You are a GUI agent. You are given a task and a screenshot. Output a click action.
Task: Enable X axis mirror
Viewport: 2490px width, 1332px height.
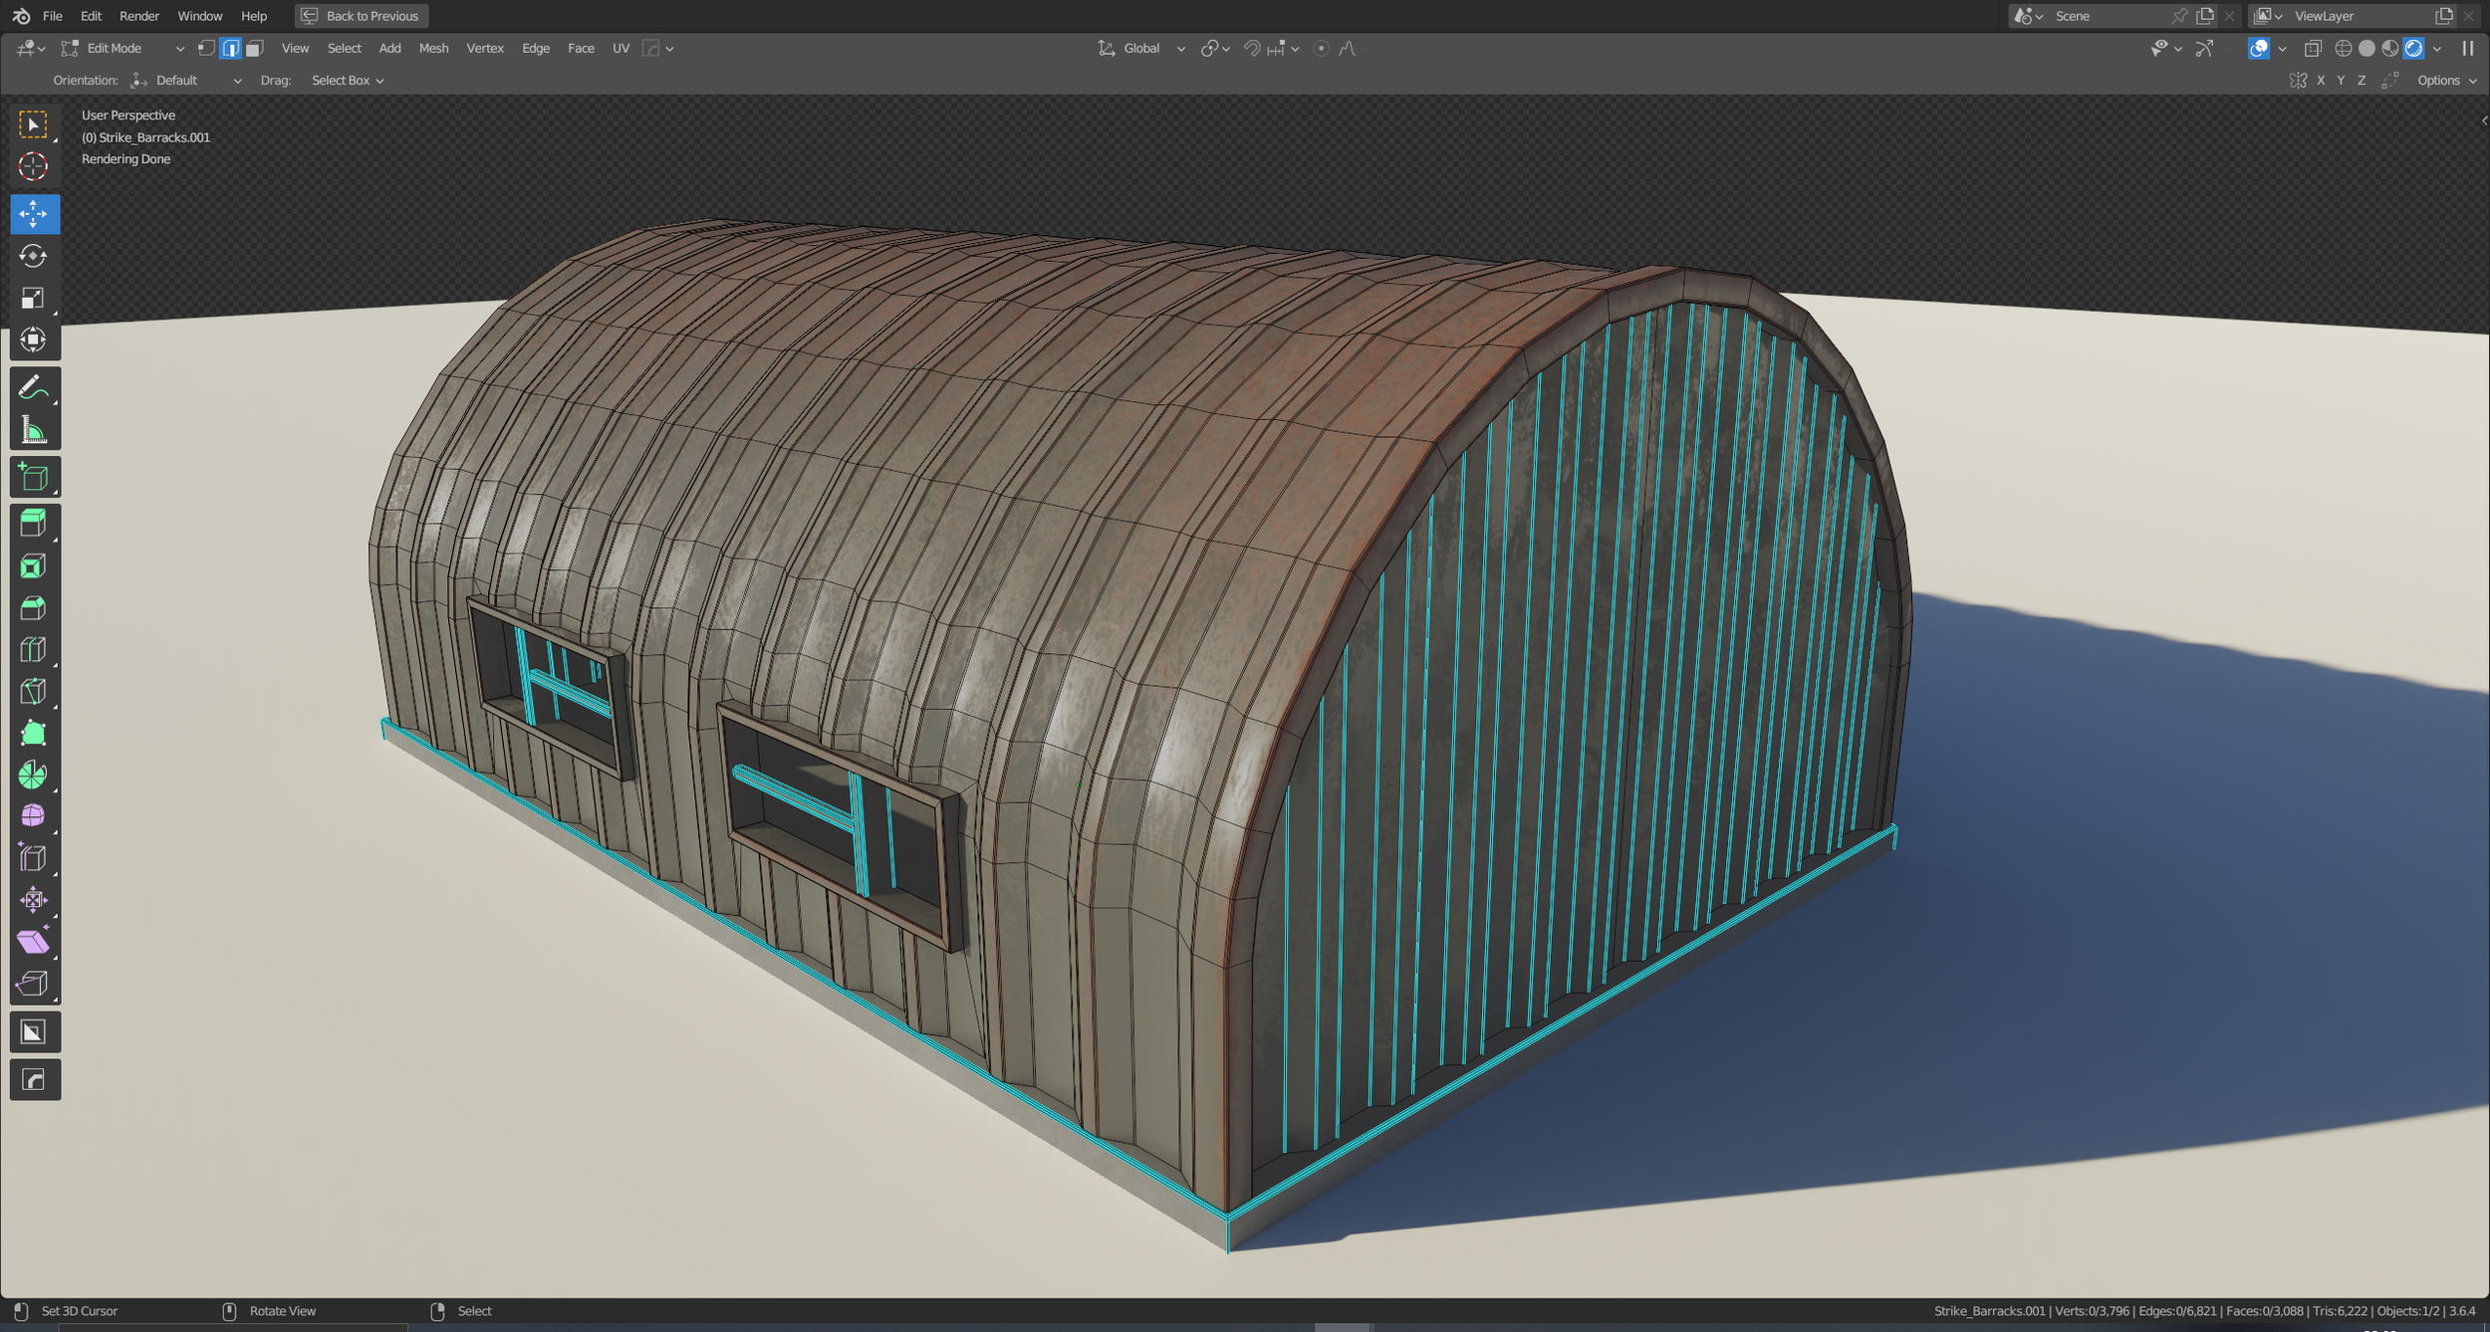pyautogui.click(x=2321, y=81)
